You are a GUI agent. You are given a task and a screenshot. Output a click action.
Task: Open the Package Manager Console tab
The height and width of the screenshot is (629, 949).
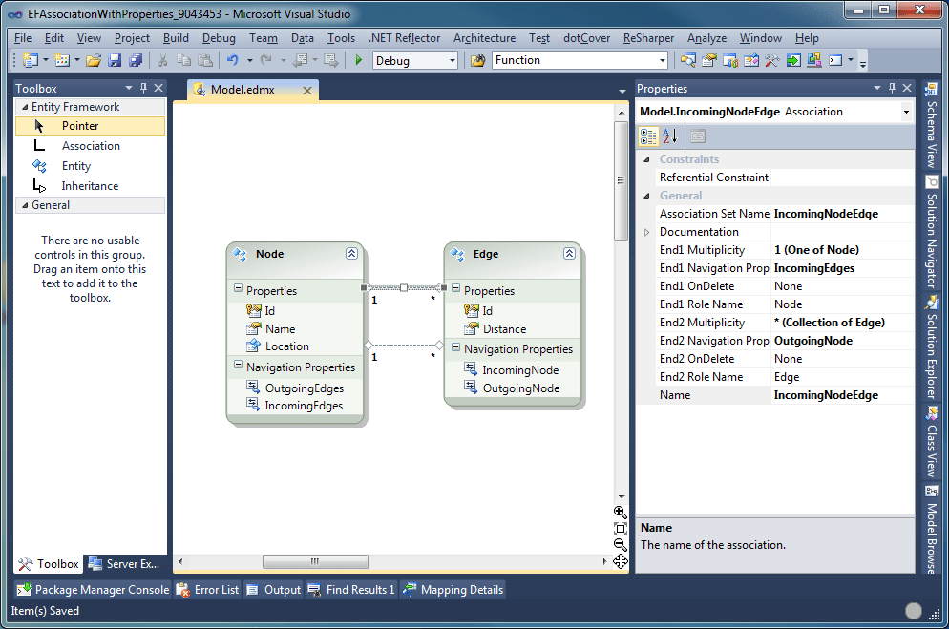[94, 590]
